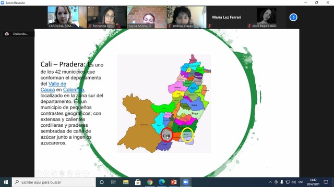Select the pen pointer tool on slide
Screen dimensions: 334x187
(x=54, y=173)
